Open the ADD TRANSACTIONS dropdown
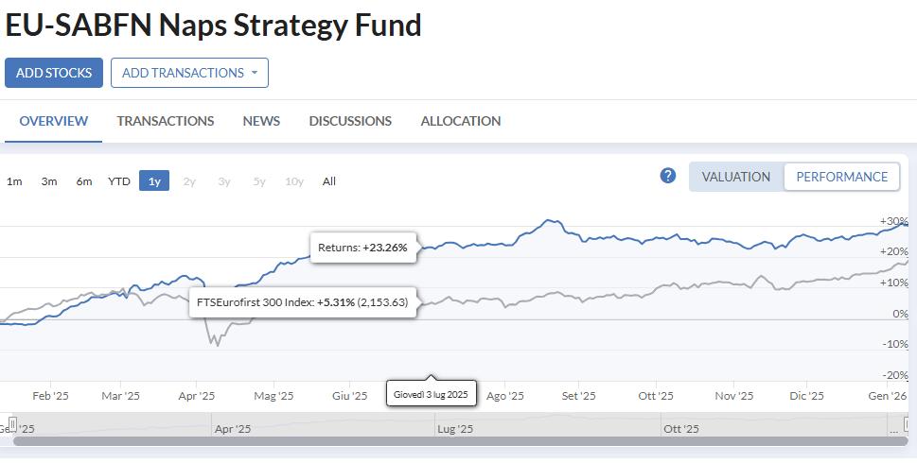This screenshot has height=463, width=917. 189,73
